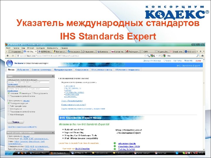The image size is (211, 158).
Task: Open the address bar history dropdown arrow
Action: coord(156,56)
